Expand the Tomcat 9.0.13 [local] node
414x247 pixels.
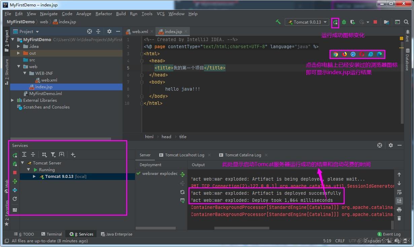coord(34,176)
